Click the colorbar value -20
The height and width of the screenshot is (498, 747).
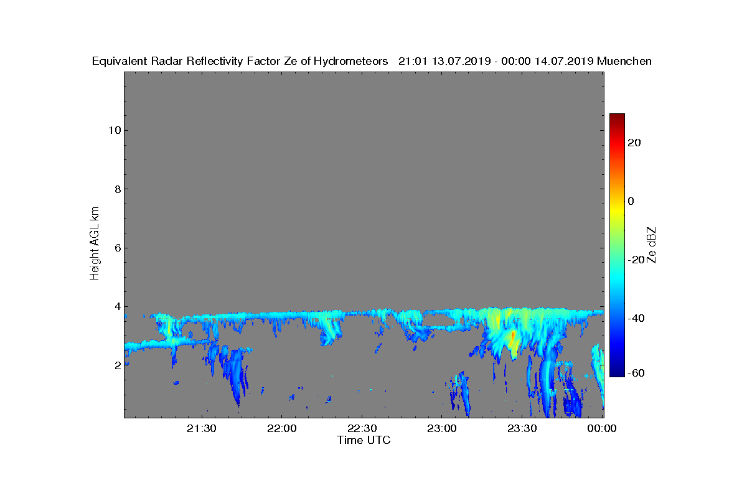point(636,260)
